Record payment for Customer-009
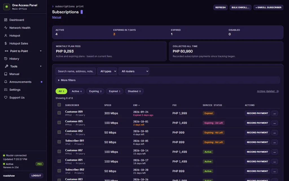Image resolution: width=289 pixels, height=181 pixels. pyautogui.click(x=257, y=113)
